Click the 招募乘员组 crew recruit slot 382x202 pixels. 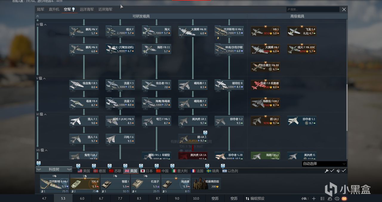[206, 184]
